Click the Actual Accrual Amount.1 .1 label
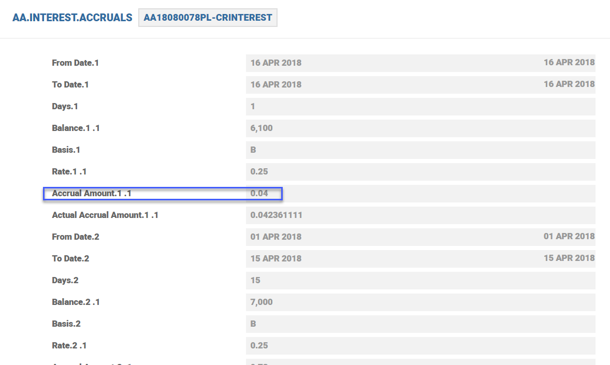Image resolution: width=610 pixels, height=365 pixels. click(105, 215)
